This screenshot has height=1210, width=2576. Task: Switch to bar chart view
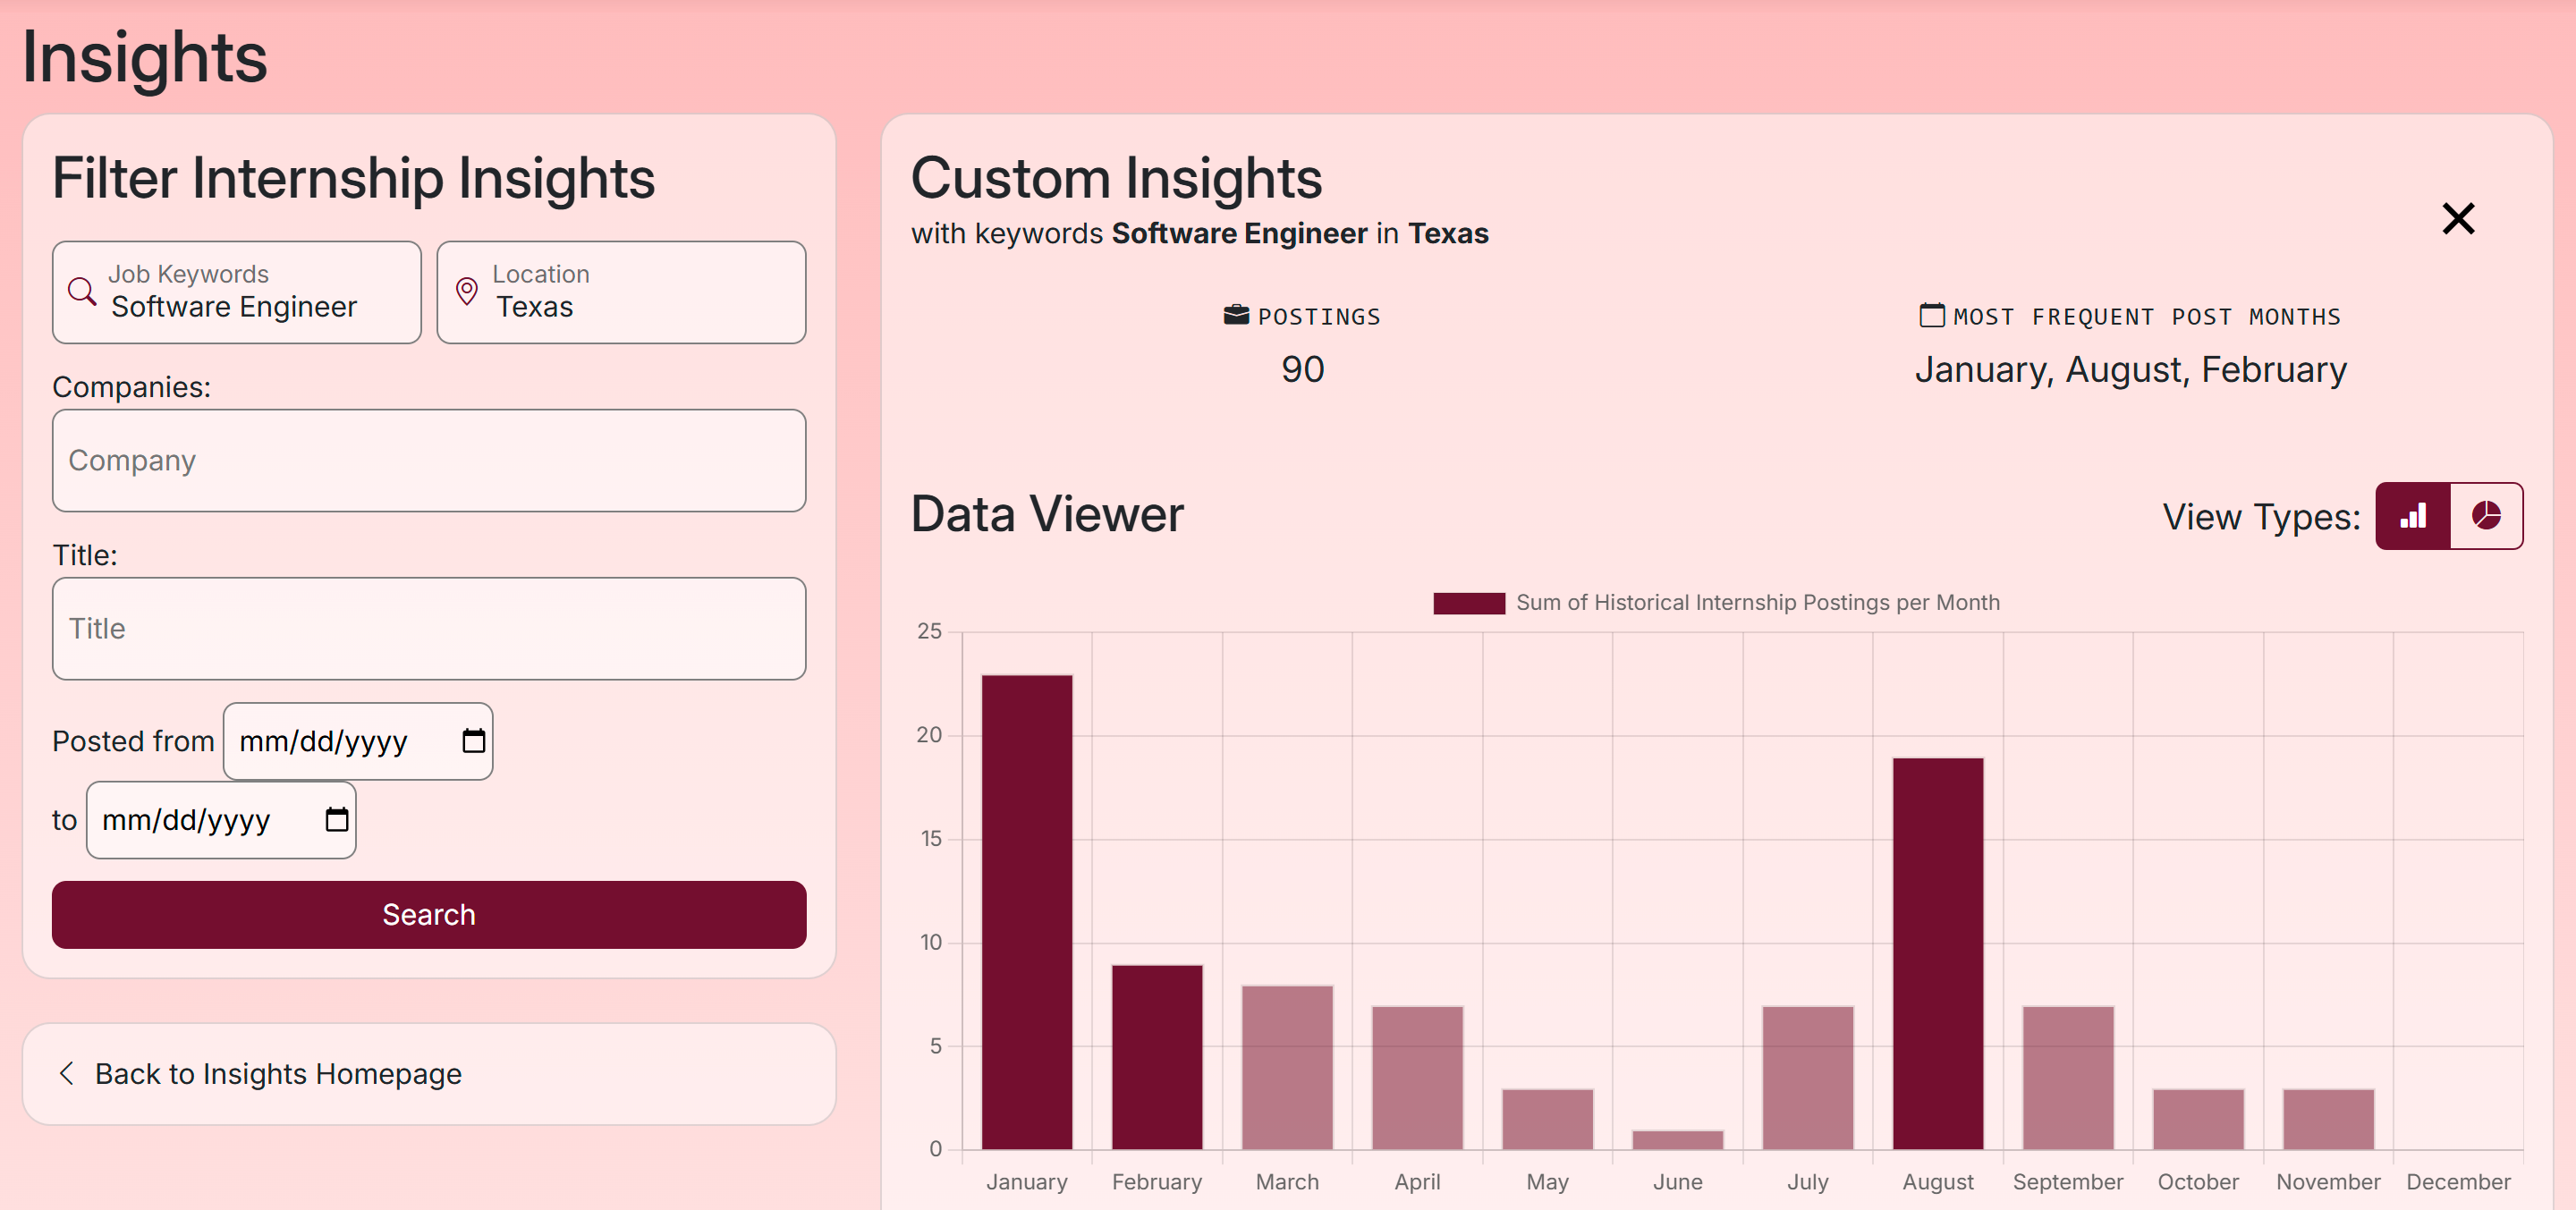[x=2412, y=516]
